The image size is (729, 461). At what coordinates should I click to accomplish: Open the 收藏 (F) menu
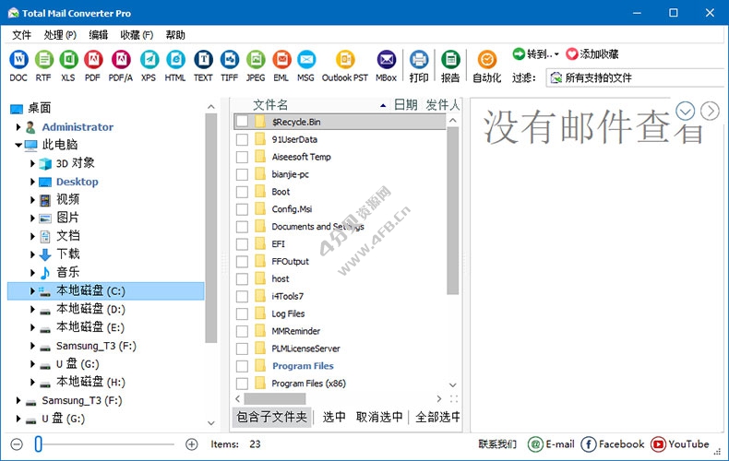click(137, 35)
